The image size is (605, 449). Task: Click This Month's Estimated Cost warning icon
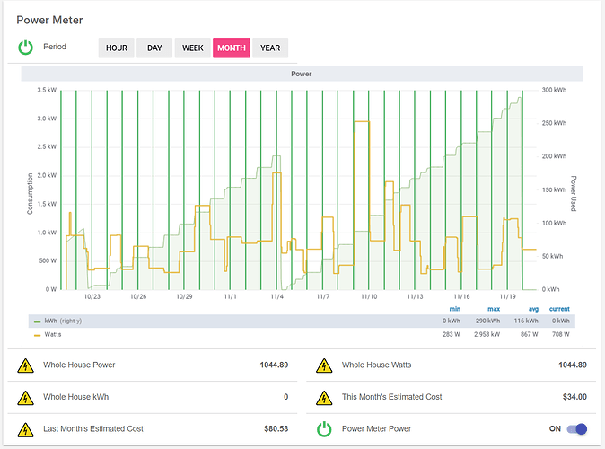pyautogui.click(x=325, y=397)
